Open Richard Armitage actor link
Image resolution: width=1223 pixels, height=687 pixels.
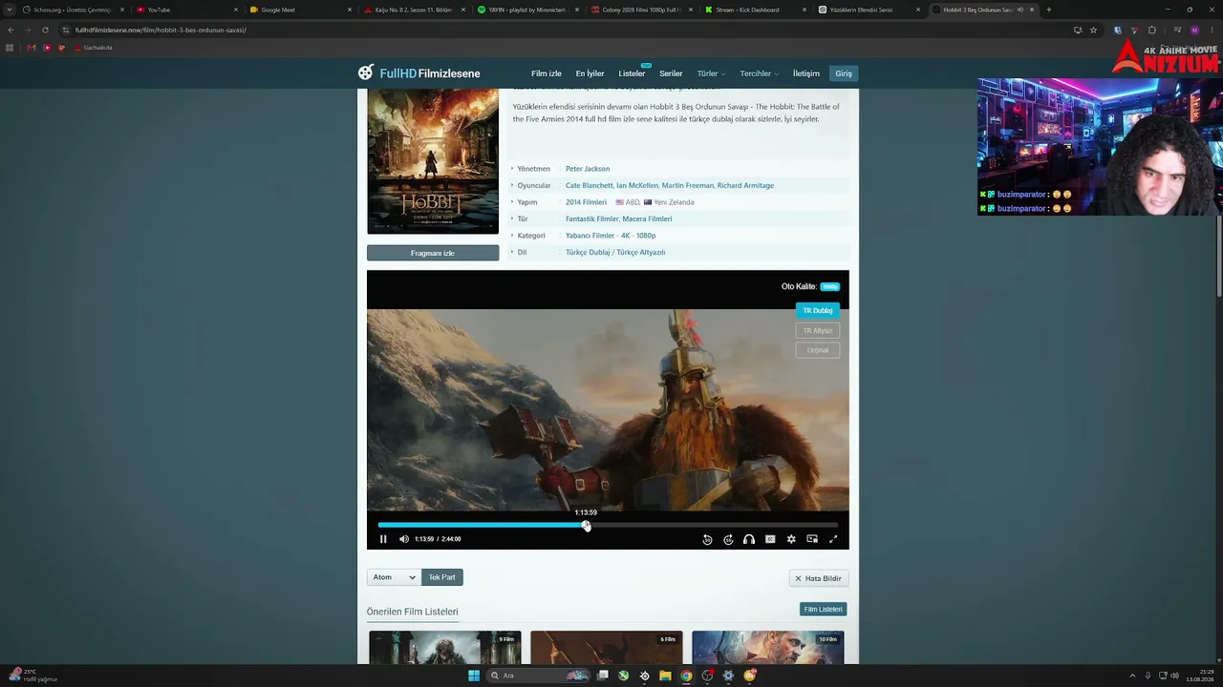(745, 185)
